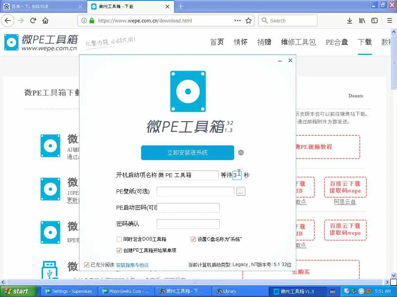Close the 微PE工具箱 - 下载 browser tab
The image size is (397, 297).
[167, 7]
